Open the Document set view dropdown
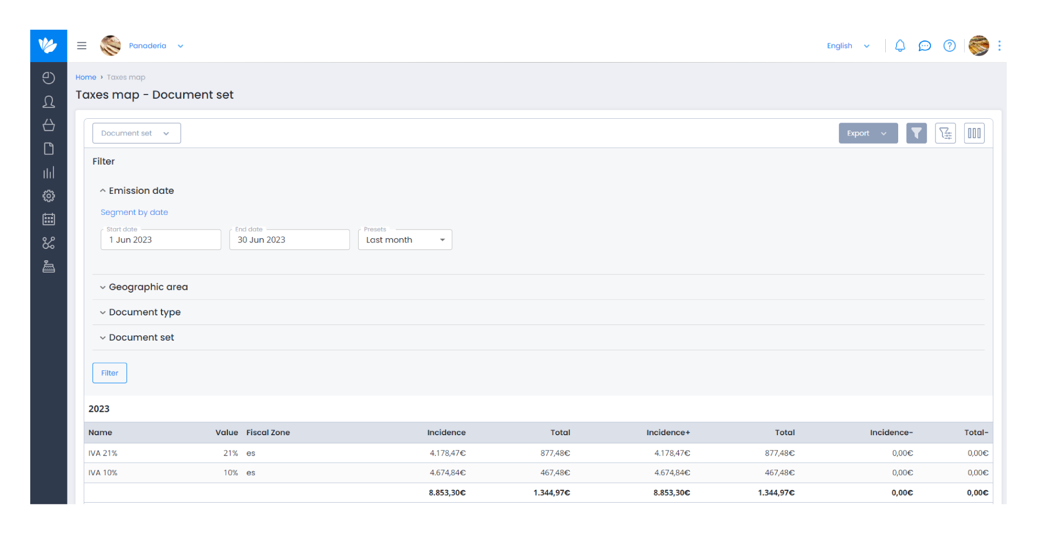The height and width of the screenshot is (534, 1037). (x=137, y=133)
